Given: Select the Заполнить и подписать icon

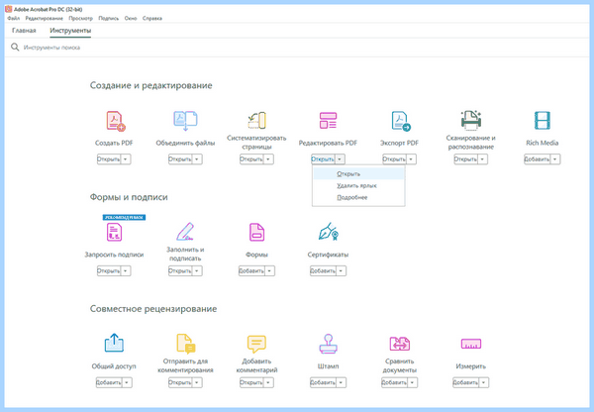Looking at the screenshot, I should [185, 232].
